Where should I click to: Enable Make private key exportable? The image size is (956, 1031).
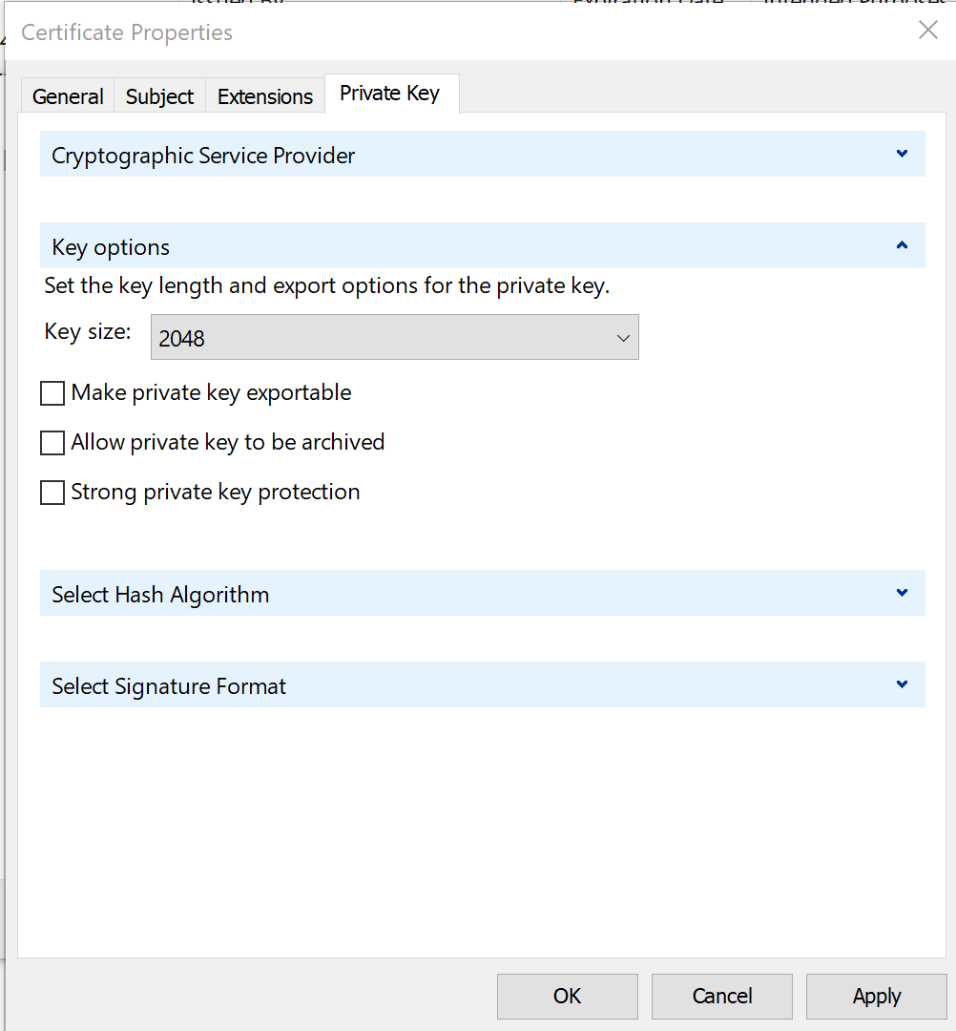point(52,393)
